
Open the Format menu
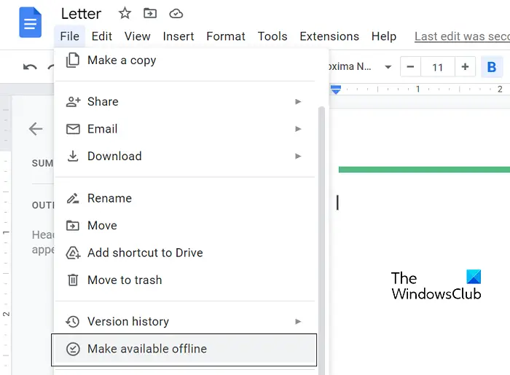226,36
